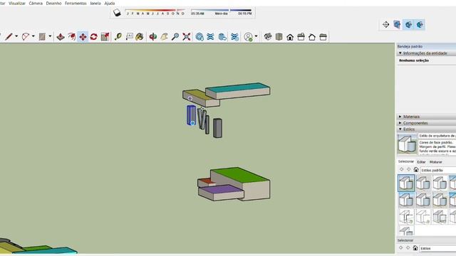Switch to the Editar styles tab
456x256 pixels.
[421, 162]
